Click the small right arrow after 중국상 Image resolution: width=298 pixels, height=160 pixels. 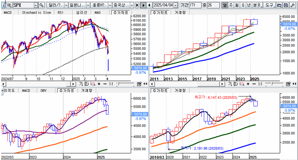point(137,5)
